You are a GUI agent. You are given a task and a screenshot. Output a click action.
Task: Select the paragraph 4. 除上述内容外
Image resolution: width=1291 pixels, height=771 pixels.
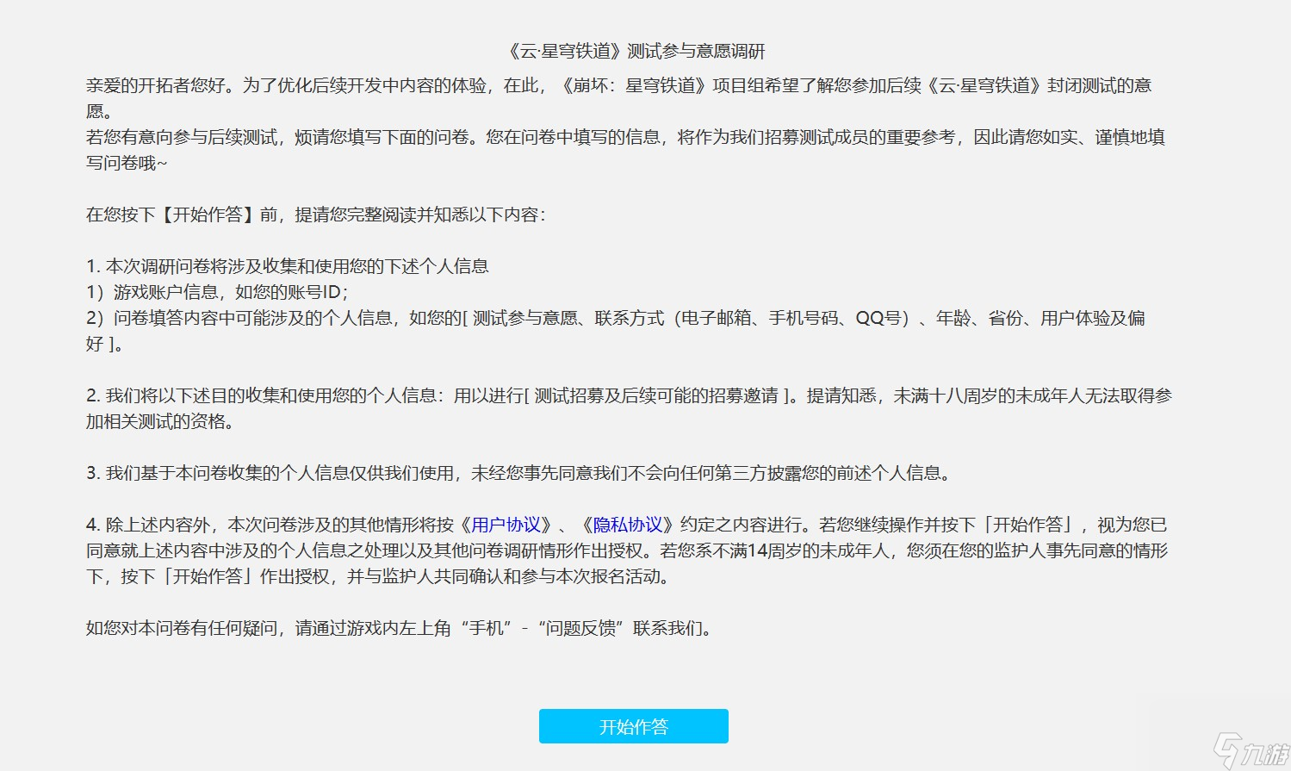[x=627, y=550]
